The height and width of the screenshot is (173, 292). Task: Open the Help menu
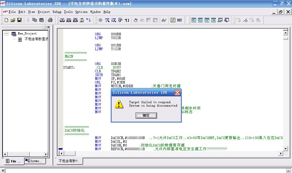point(107,12)
